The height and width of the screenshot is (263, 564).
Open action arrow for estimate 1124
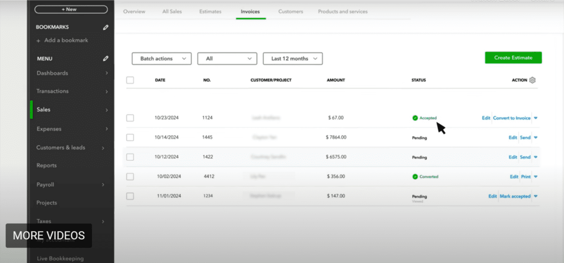[536, 118]
